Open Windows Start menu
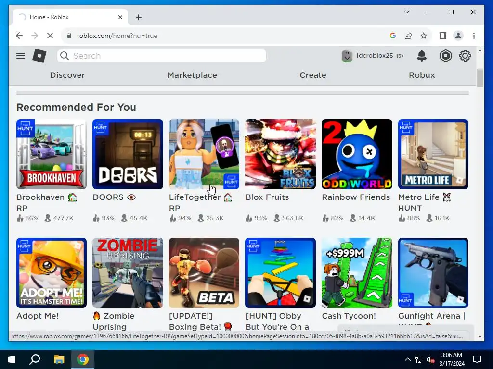The height and width of the screenshot is (369, 493). coord(12,359)
